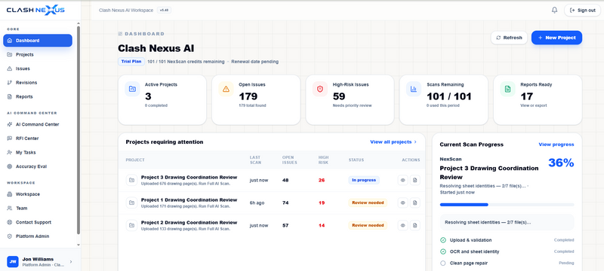Click high risk count 26

click(322, 180)
